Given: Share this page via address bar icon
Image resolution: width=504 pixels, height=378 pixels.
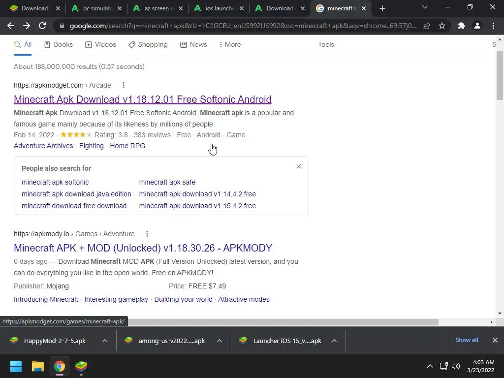Looking at the screenshot, I should (426, 26).
